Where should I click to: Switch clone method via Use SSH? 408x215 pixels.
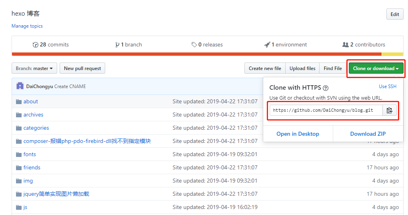coord(387,86)
